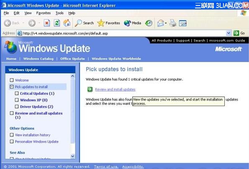
Task: Select Windows XP (8) in sidebar
Action: click(34, 100)
